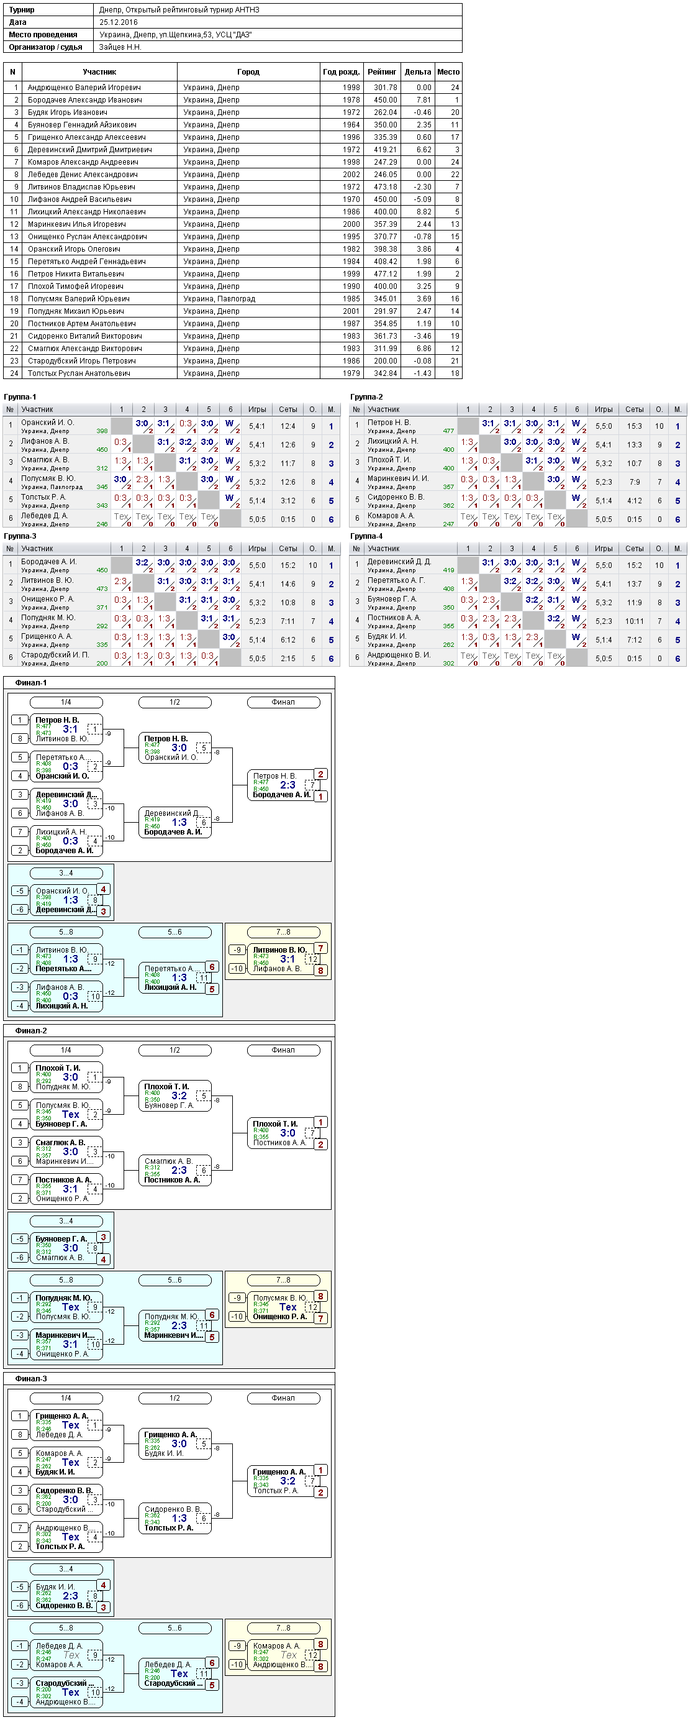Click the 5...6 stage label in Финал-2

pyautogui.click(x=174, y=1280)
